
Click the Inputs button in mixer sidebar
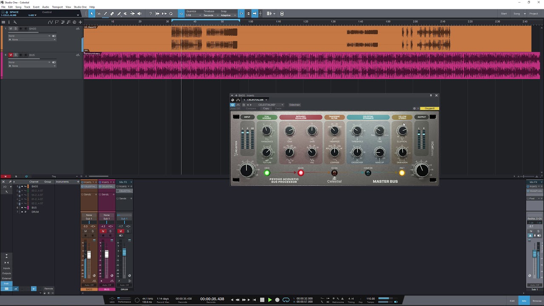6,268
